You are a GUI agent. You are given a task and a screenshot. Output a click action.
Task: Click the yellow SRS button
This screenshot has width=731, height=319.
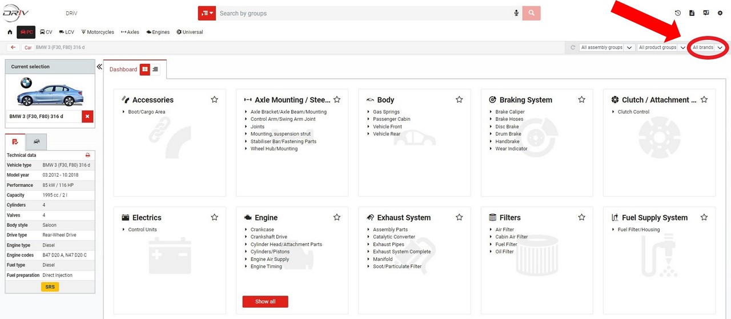coord(50,287)
